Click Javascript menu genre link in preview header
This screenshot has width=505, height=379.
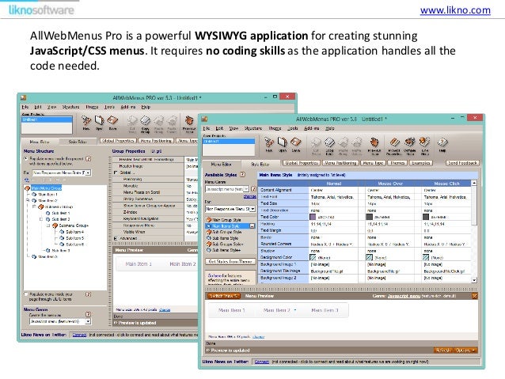(x=404, y=296)
